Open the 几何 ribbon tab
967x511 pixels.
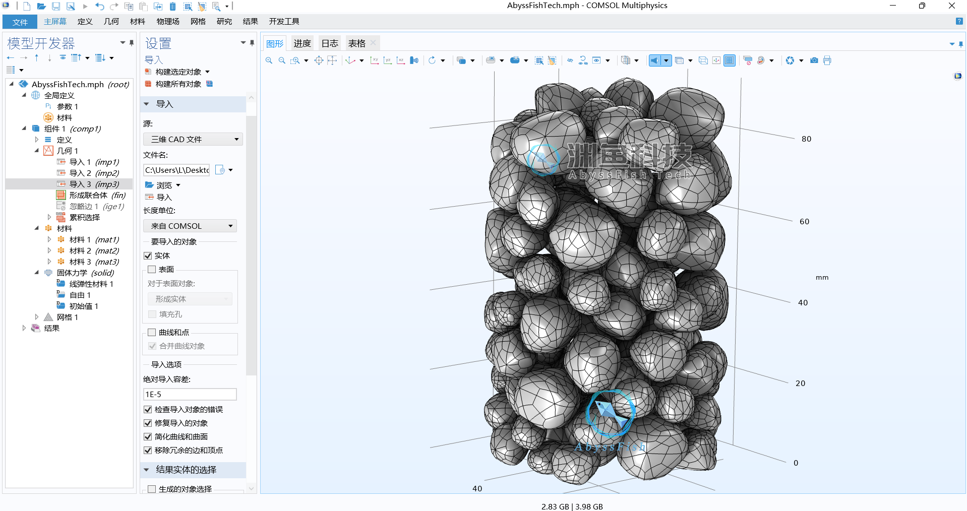[x=111, y=21]
